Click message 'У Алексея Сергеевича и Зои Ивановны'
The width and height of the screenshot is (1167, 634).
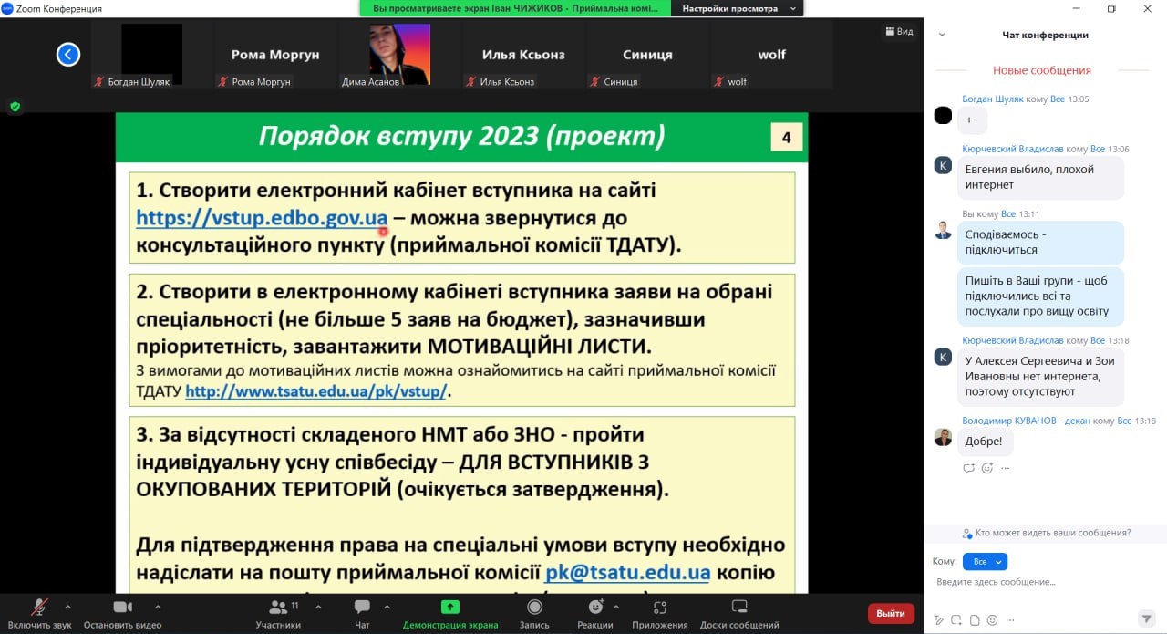pos(1041,376)
